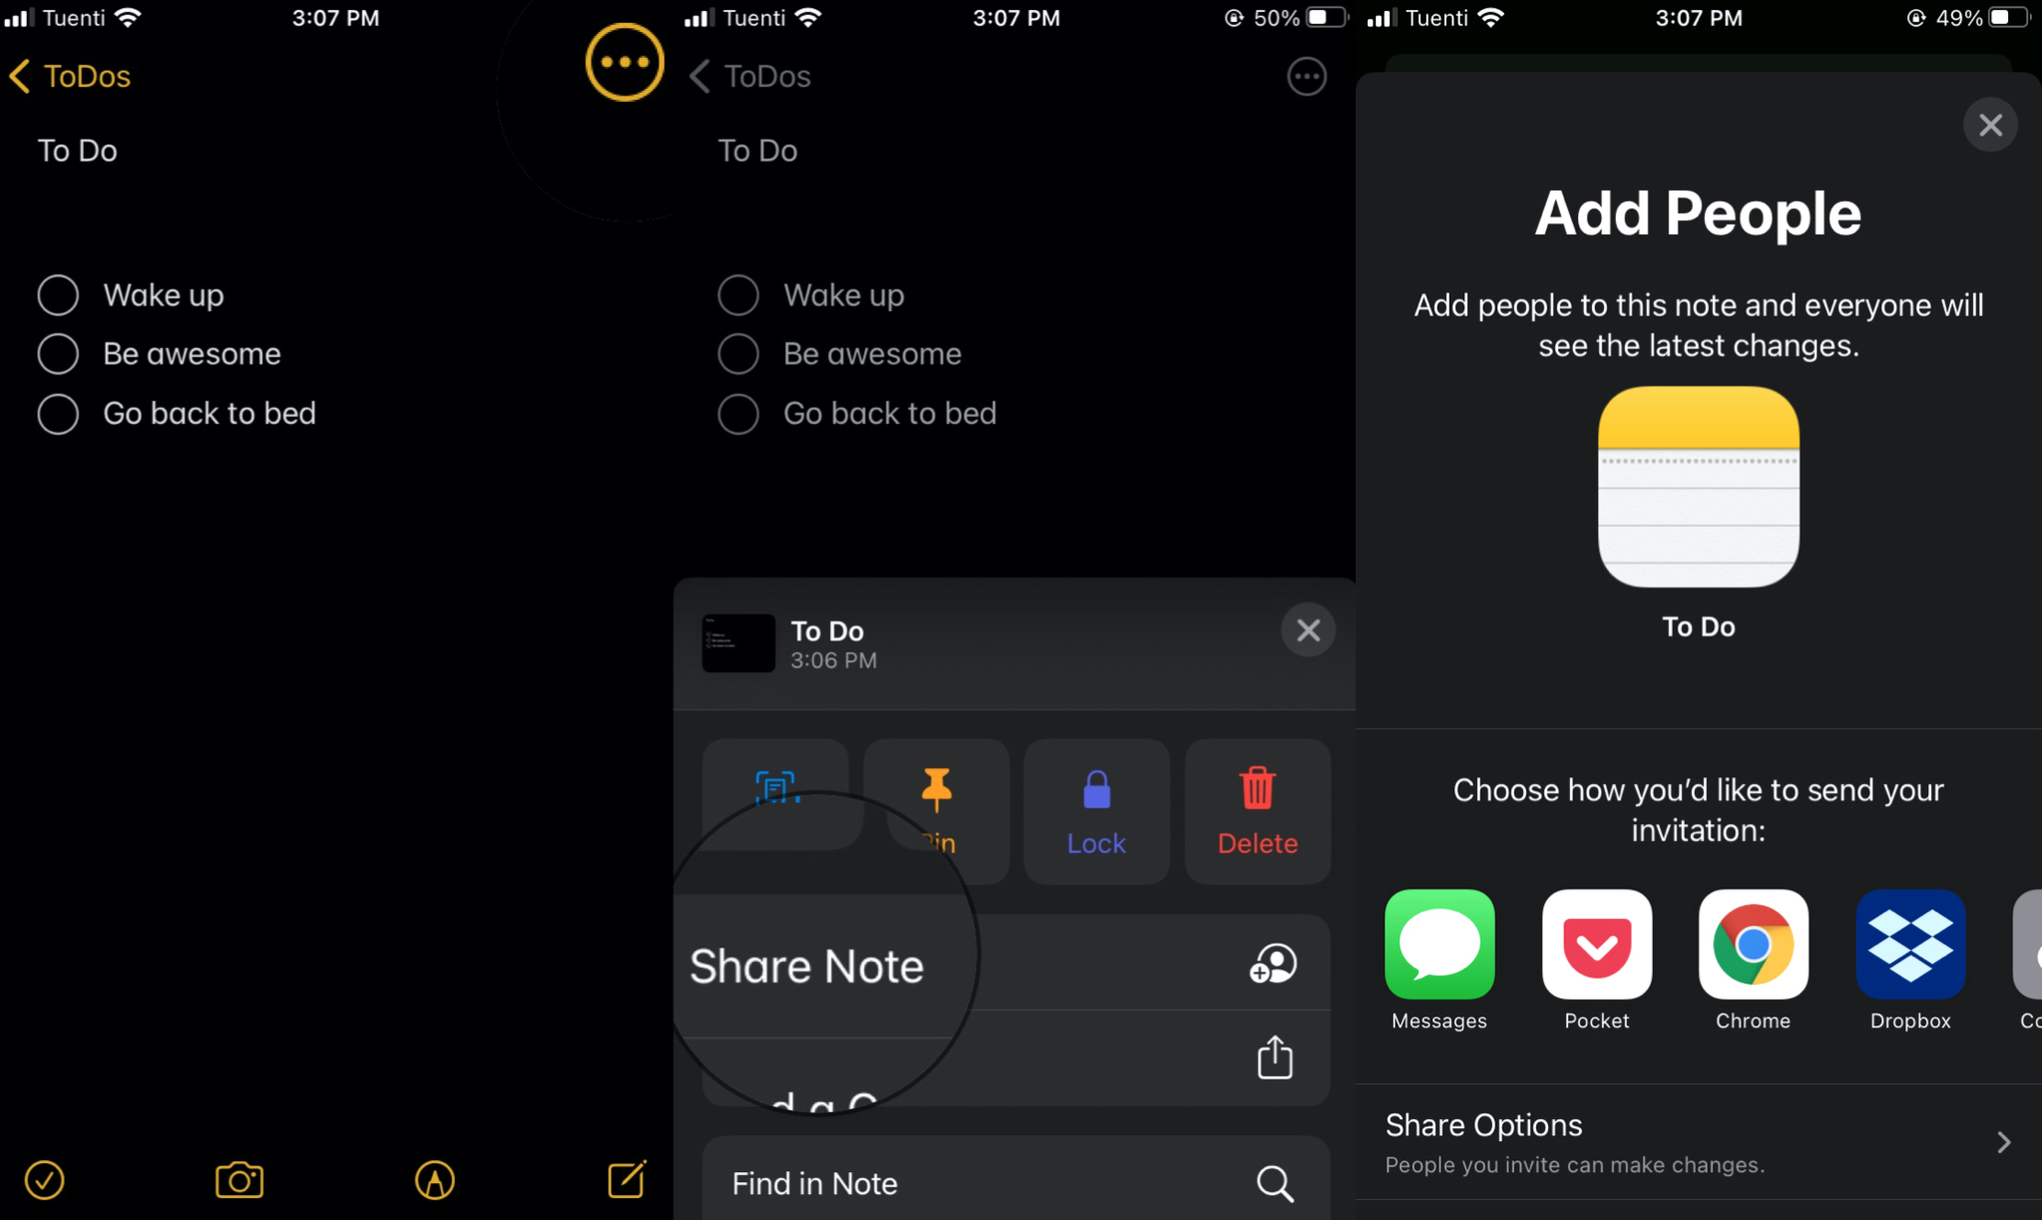Toggle Wake up checkbox in list
Screen dimensions: 2042x1220
click(57, 293)
